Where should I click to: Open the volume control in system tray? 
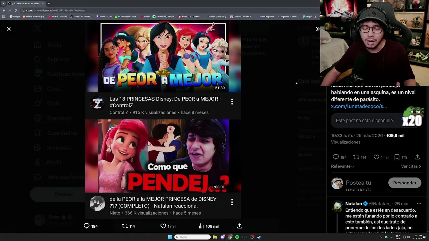click(x=408, y=237)
